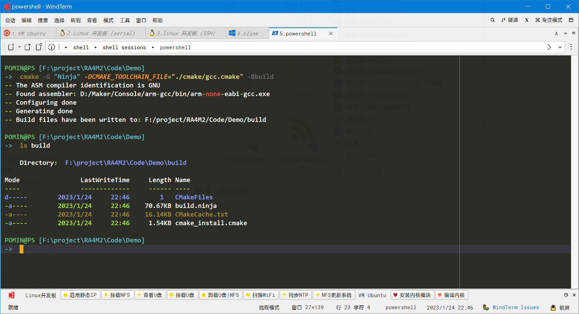The width and height of the screenshot is (579, 314).
Task: Click the 远程模式 status entry
Action: [x=269, y=307]
